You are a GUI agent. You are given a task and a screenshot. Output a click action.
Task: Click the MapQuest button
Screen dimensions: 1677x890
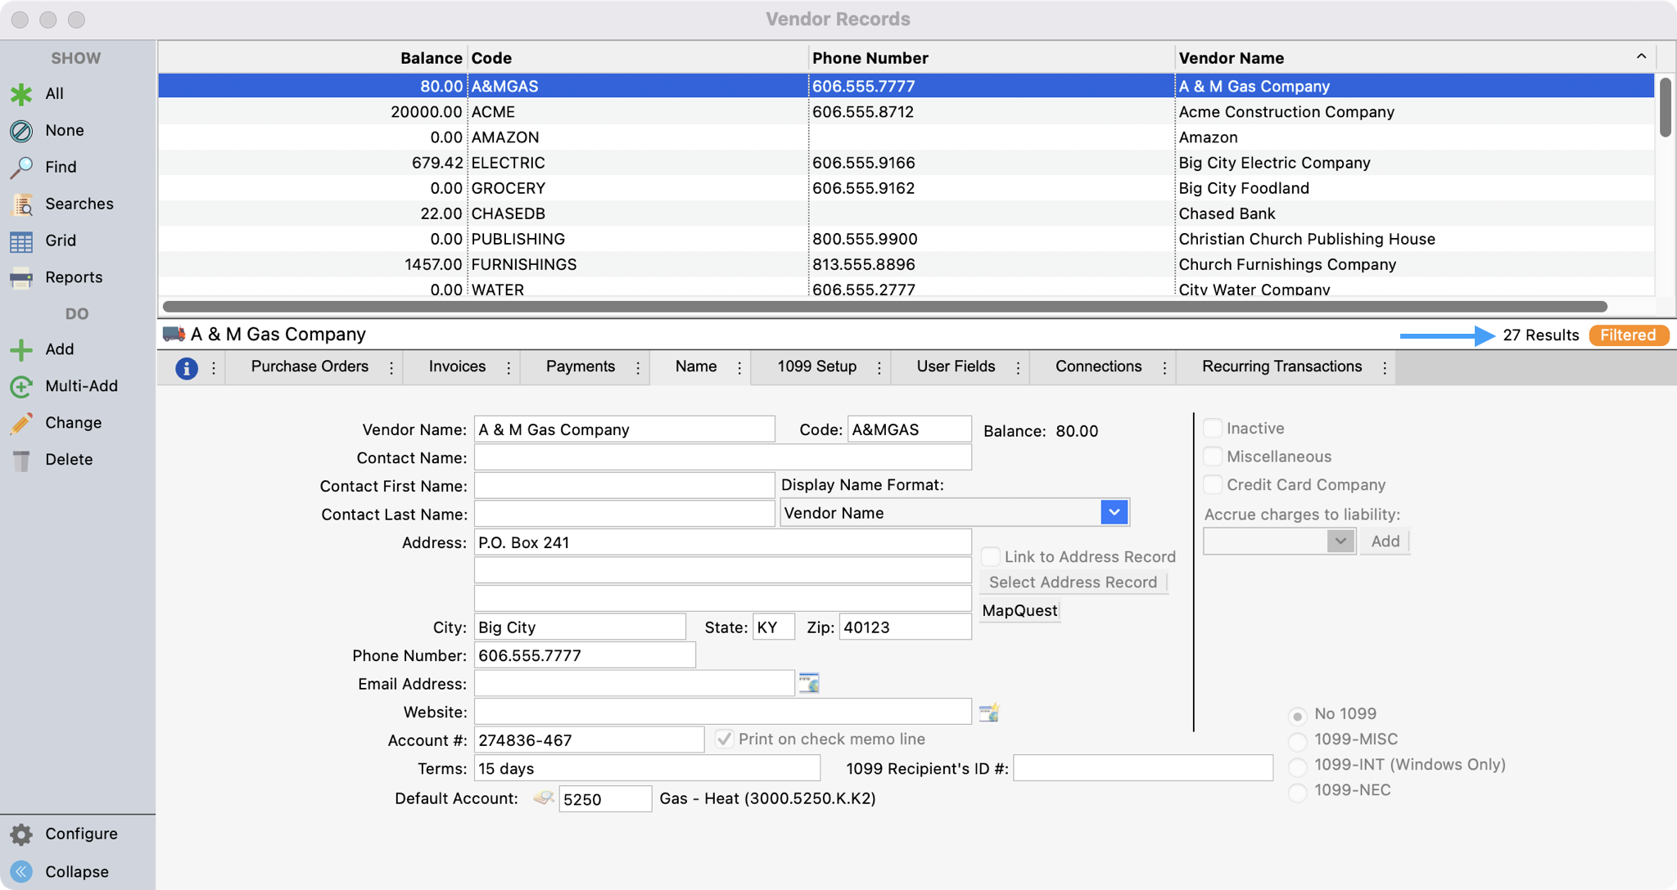point(1019,610)
